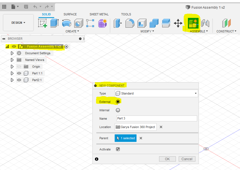Select the External radio button
The height and width of the screenshot is (170, 240).
pyautogui.click(x=118, y=101)
